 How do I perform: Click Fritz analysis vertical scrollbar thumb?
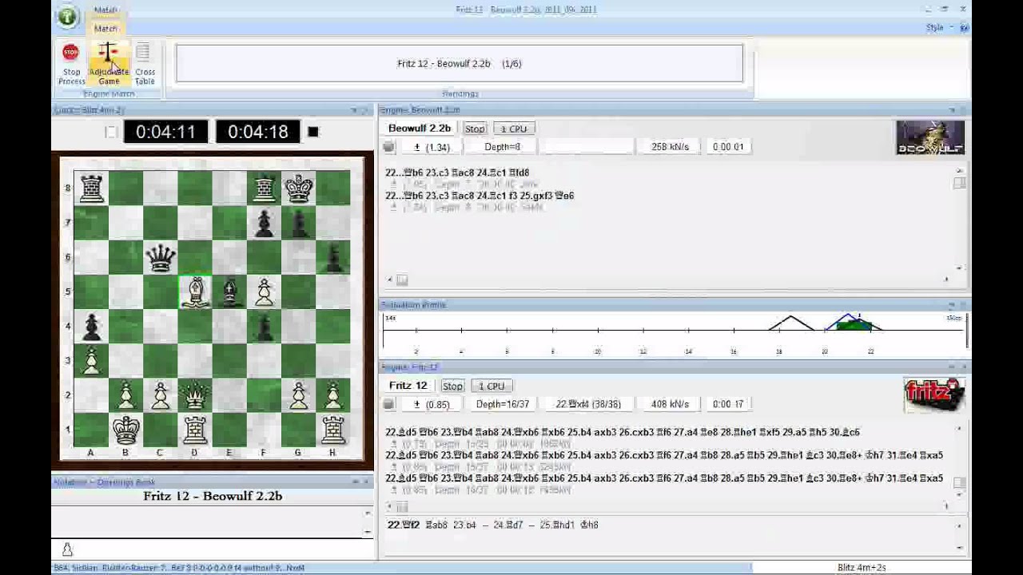click(959, 483)
